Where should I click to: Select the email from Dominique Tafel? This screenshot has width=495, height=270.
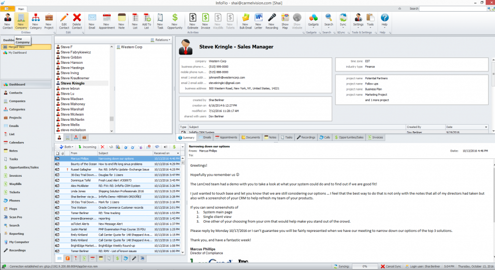pyautogui.click(x=118, y=181)
